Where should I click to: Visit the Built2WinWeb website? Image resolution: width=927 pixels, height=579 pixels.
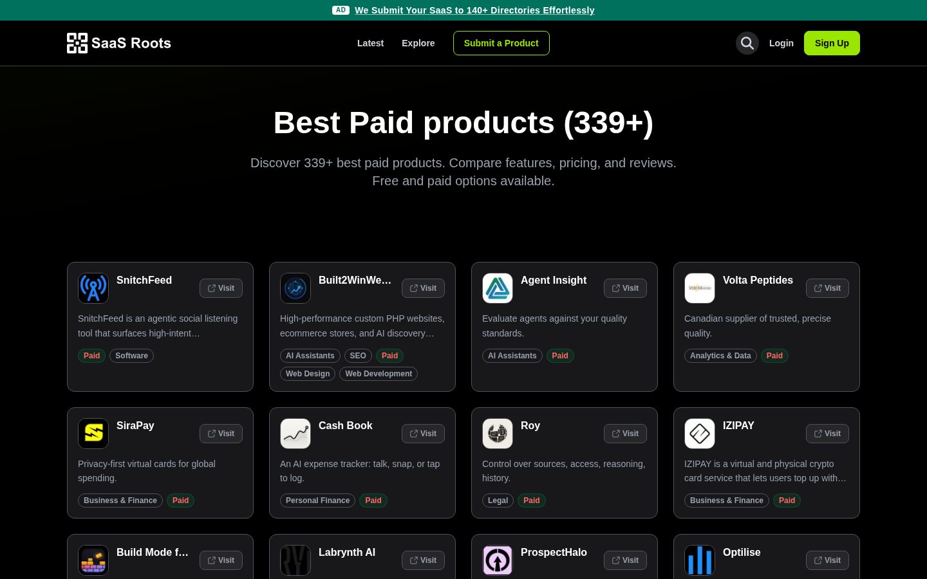[423, 288]
